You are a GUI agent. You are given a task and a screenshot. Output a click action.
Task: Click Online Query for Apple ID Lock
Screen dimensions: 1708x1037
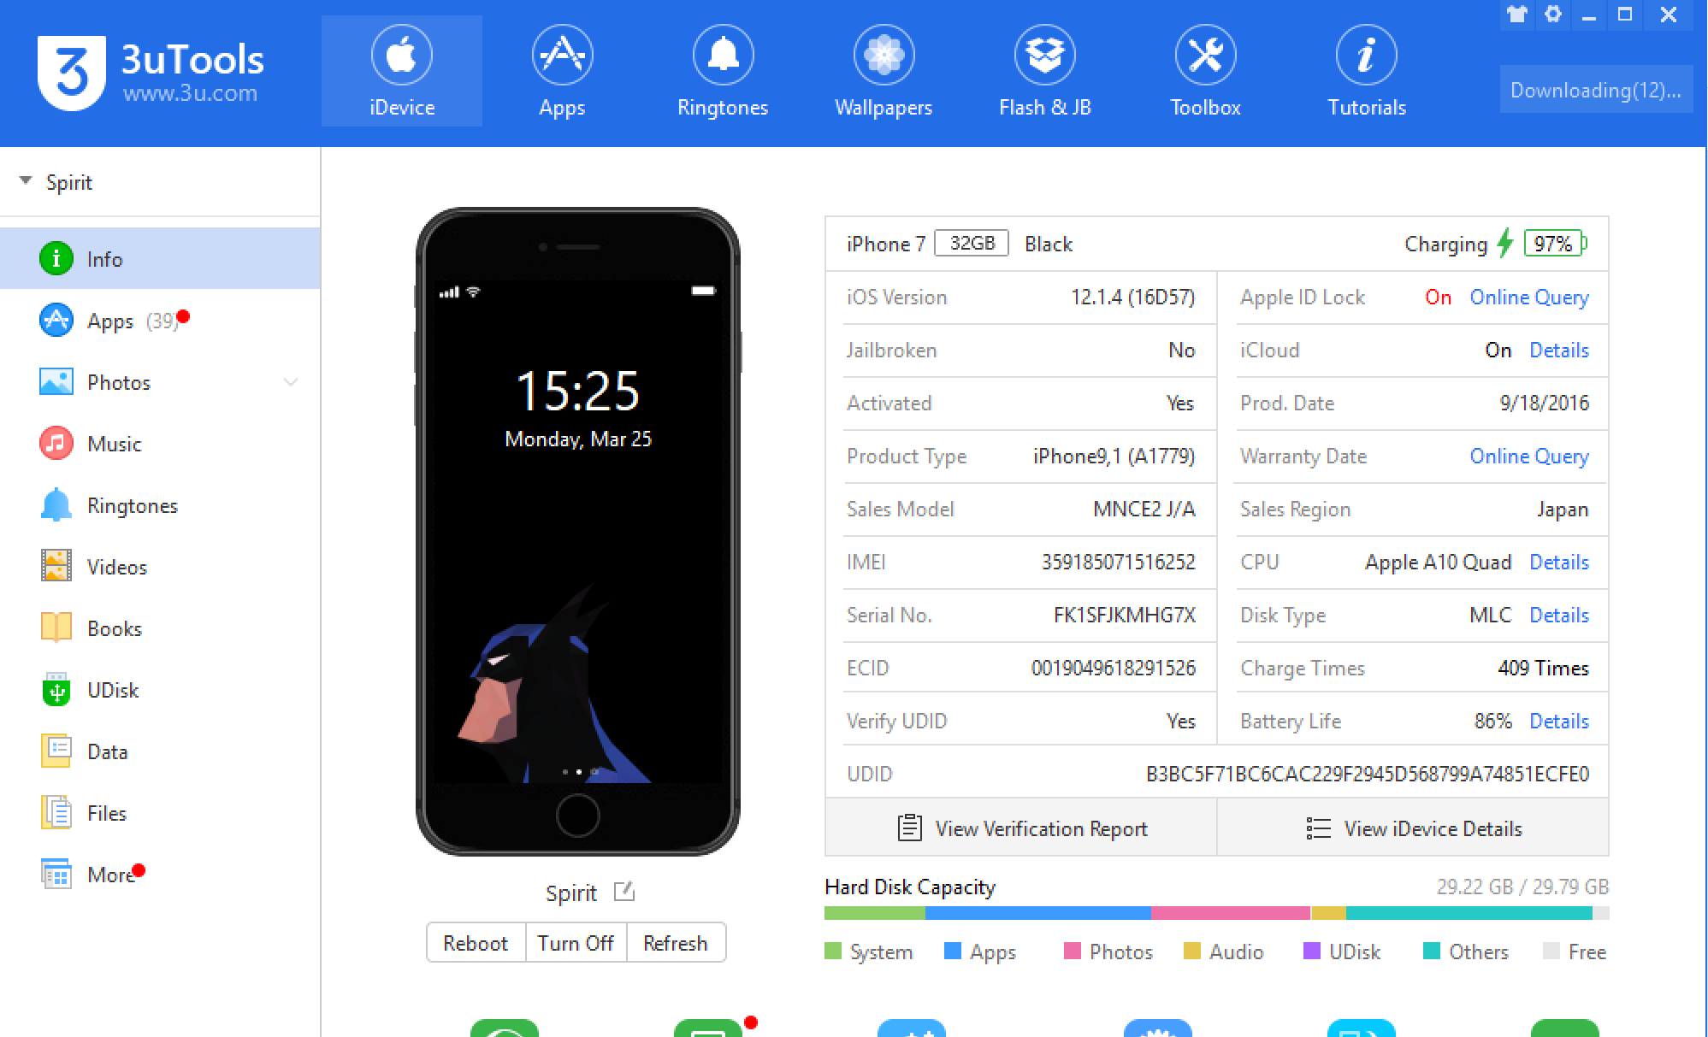pos(1528,297)
